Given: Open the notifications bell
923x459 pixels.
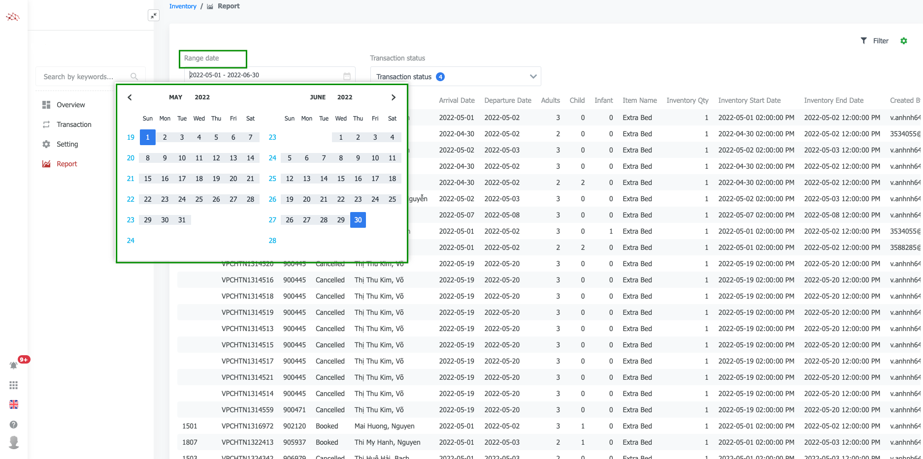Looking at the screenshot, I should coord(14,365).
